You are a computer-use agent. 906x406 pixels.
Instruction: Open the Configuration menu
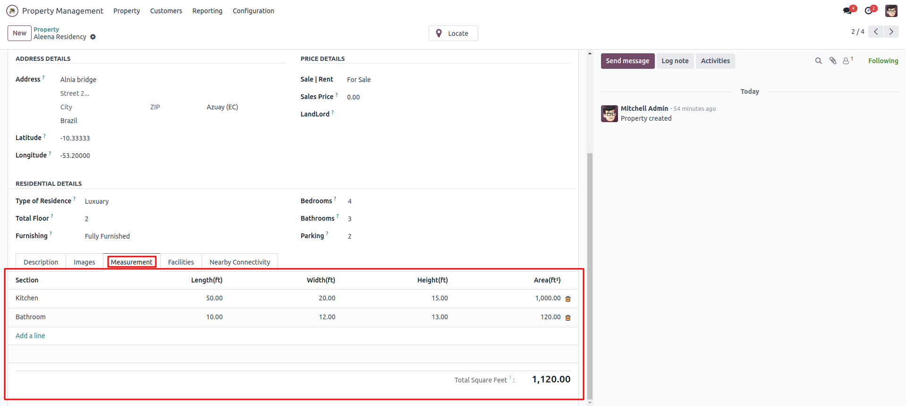tap(253, 11)
